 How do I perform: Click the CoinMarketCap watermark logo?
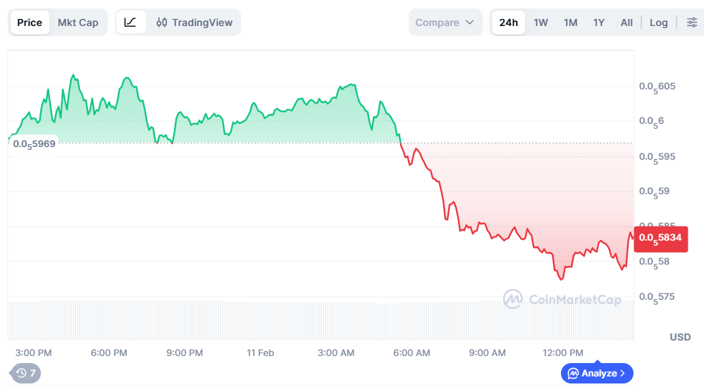pos(513,299)
